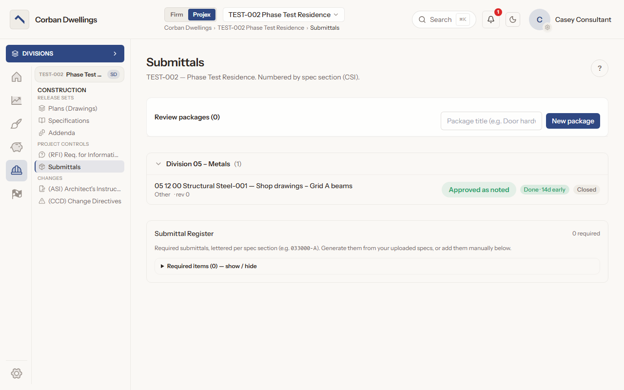This screenshot has width=624, height=390.
Task: Click the Addenda icon in sidebar
Action: (42, 133)
